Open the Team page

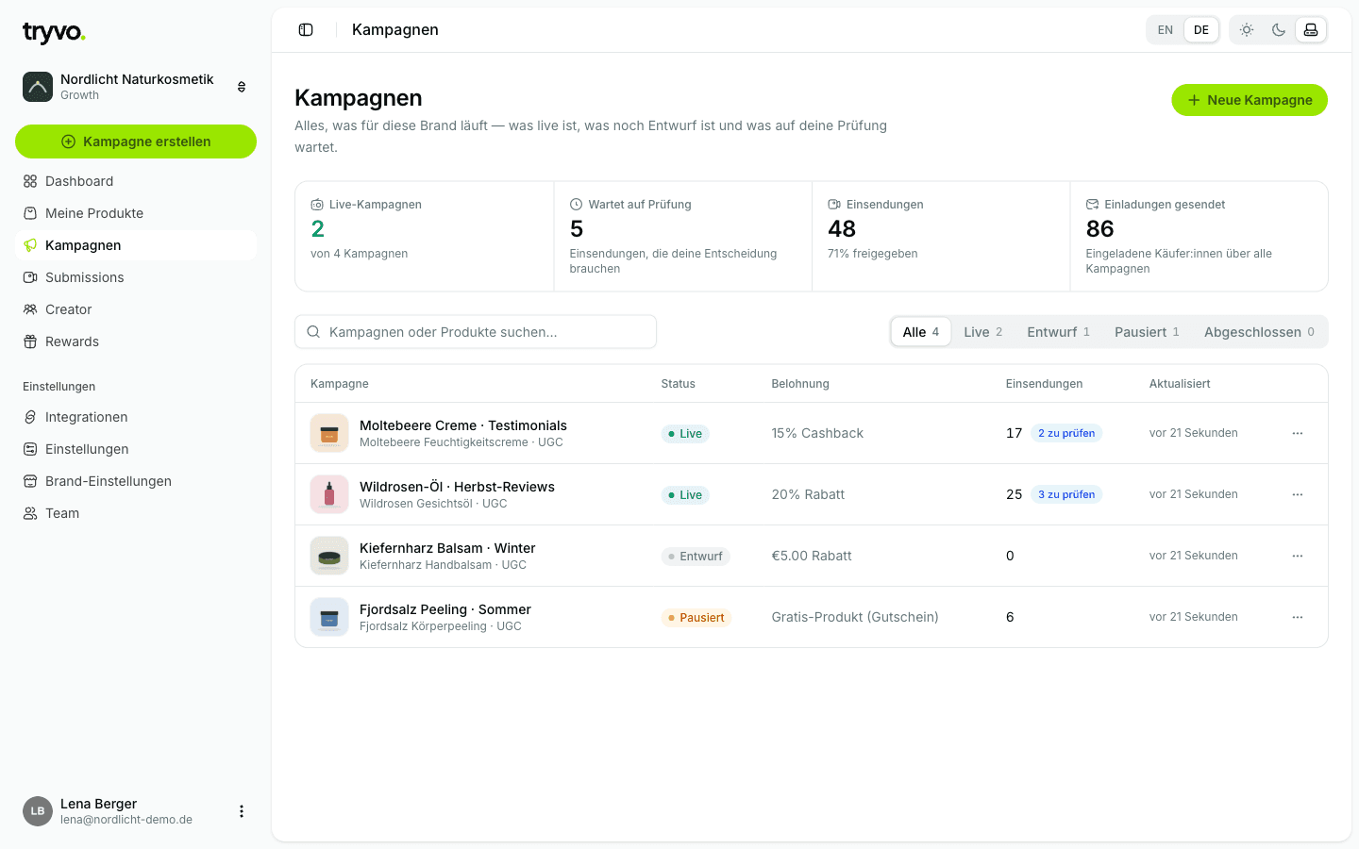(x=136, y=513)
